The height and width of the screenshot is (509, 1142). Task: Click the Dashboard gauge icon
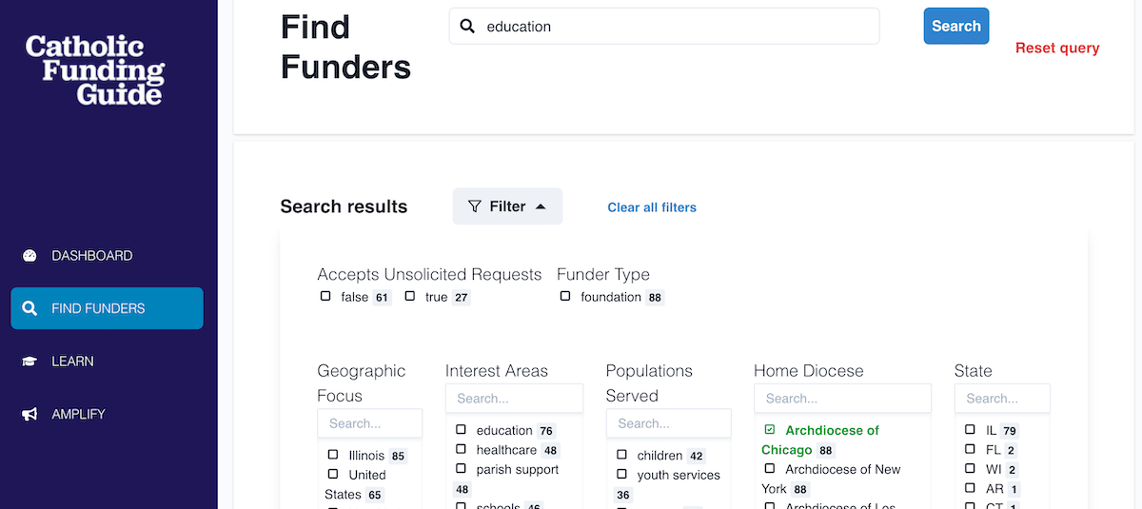pos(30,256)
